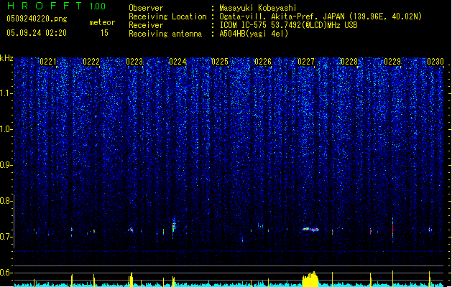Click the 0223 time marker
Viewport: 452px width, 287px height.
point(134,62)
